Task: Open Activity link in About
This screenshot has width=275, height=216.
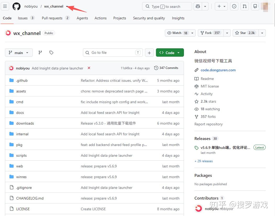Action: click(x=206, y=94)
